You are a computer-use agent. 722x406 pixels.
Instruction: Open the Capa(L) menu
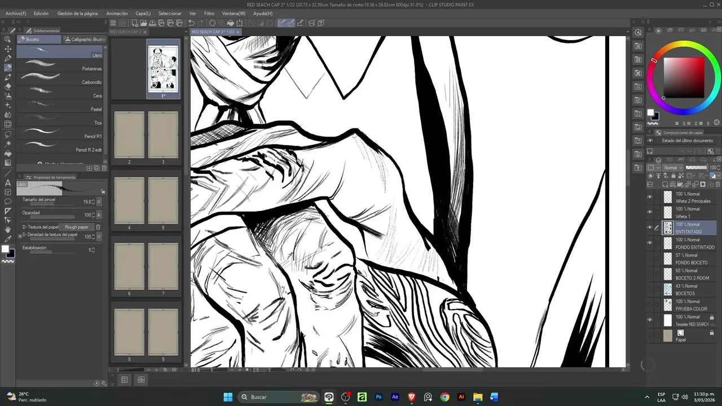coord(143,13)
